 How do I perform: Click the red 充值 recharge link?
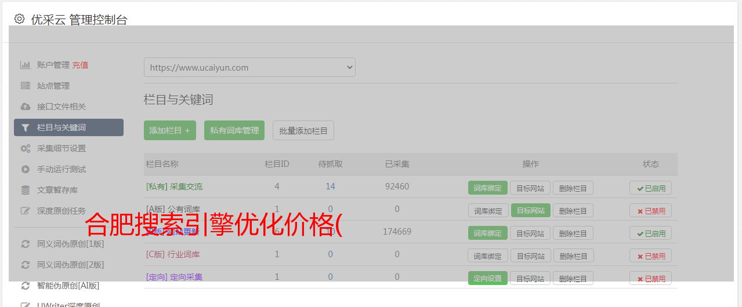click(x=80, y=65)
